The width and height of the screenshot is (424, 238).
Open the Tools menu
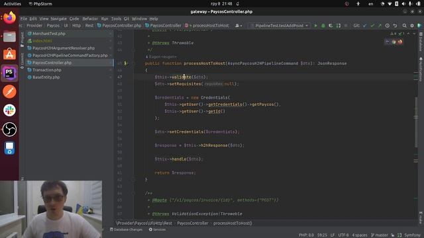116,19
